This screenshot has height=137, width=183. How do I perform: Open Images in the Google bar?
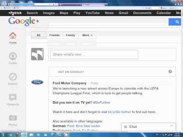pos(49,13)
